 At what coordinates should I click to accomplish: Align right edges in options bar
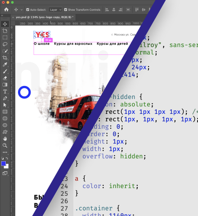[121, 9]
